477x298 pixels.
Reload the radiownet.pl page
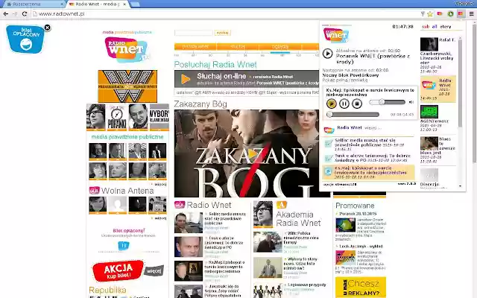point(25,13)
